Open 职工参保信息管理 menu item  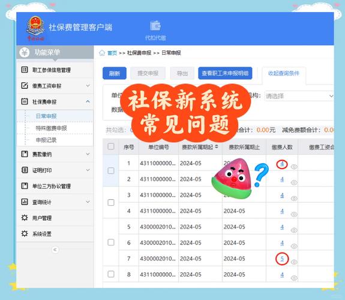tap(55, 70)
